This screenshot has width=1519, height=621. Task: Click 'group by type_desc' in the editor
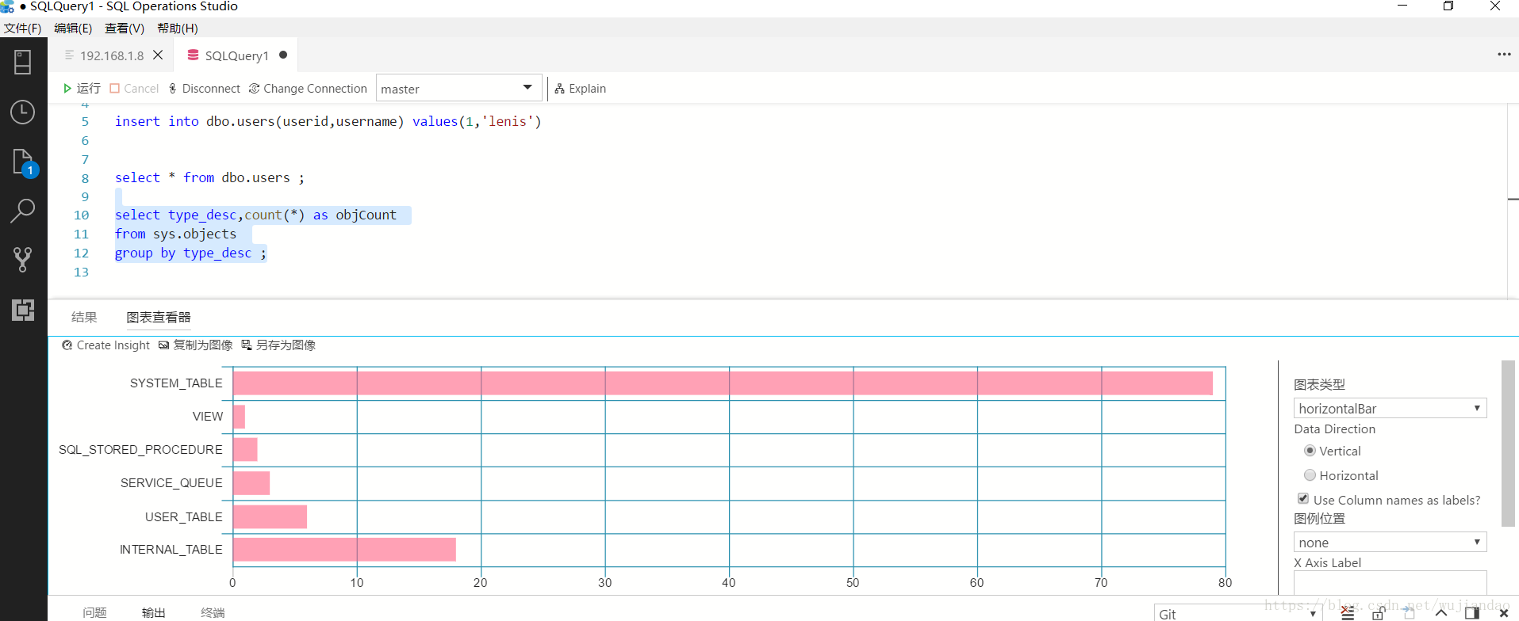(190, 253)
